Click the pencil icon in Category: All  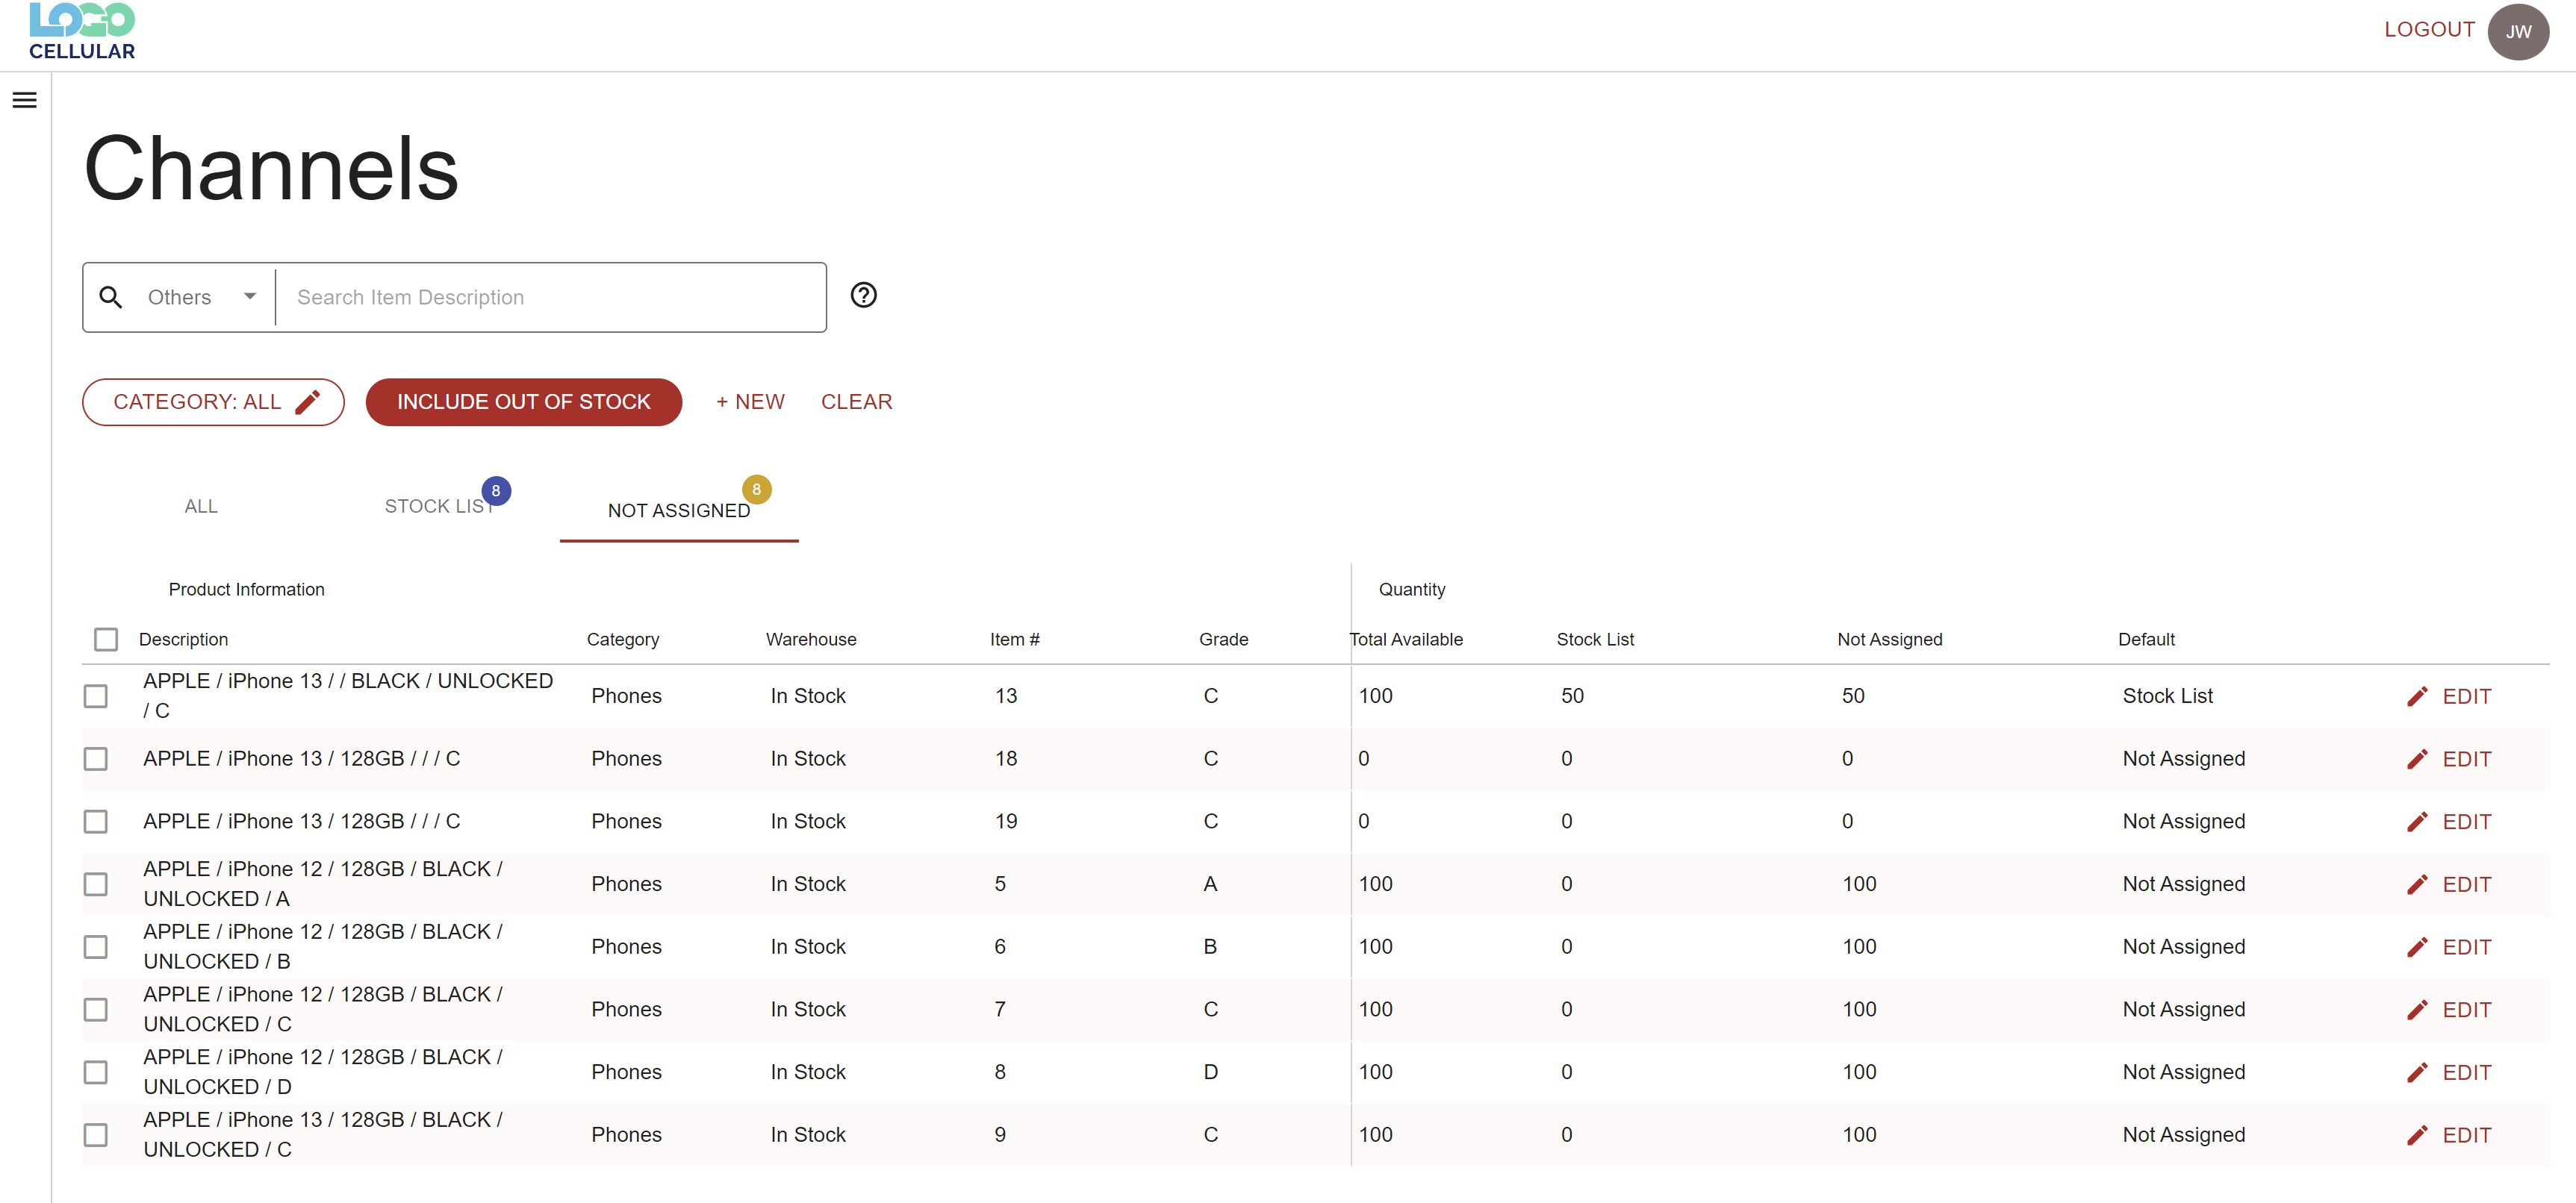tap(308, 401)
